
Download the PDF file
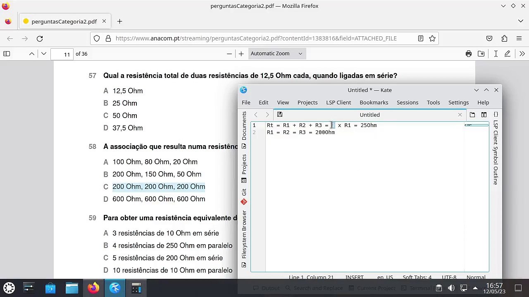(x=481, y=54)
